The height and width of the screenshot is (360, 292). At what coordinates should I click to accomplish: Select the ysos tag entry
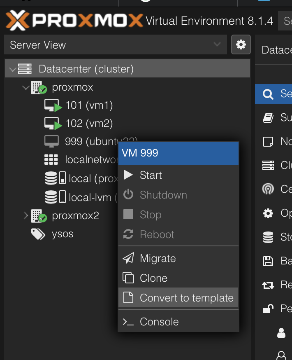tap(63, 234)
